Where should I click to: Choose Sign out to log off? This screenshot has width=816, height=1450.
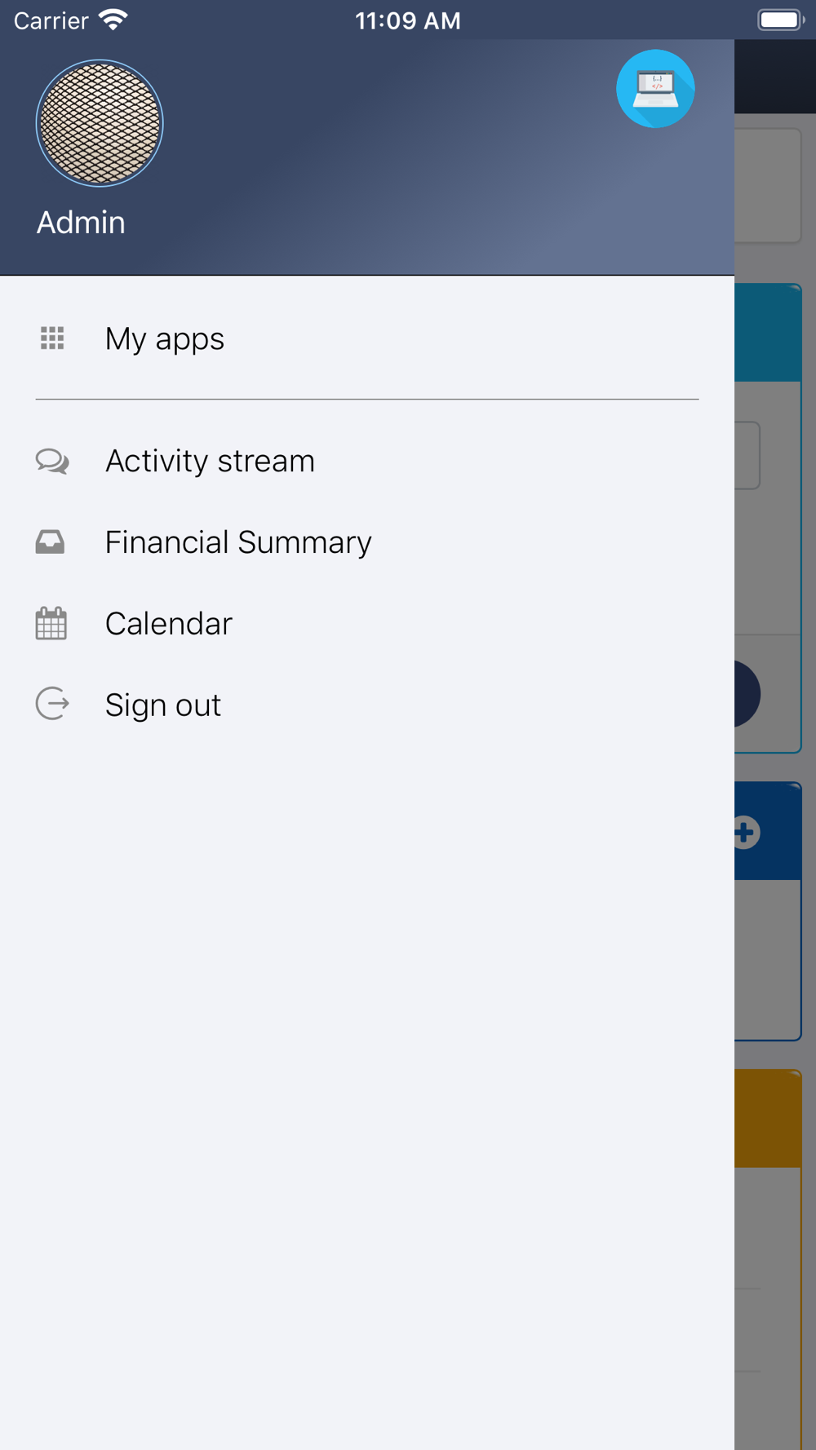click(x=367, y=705)
